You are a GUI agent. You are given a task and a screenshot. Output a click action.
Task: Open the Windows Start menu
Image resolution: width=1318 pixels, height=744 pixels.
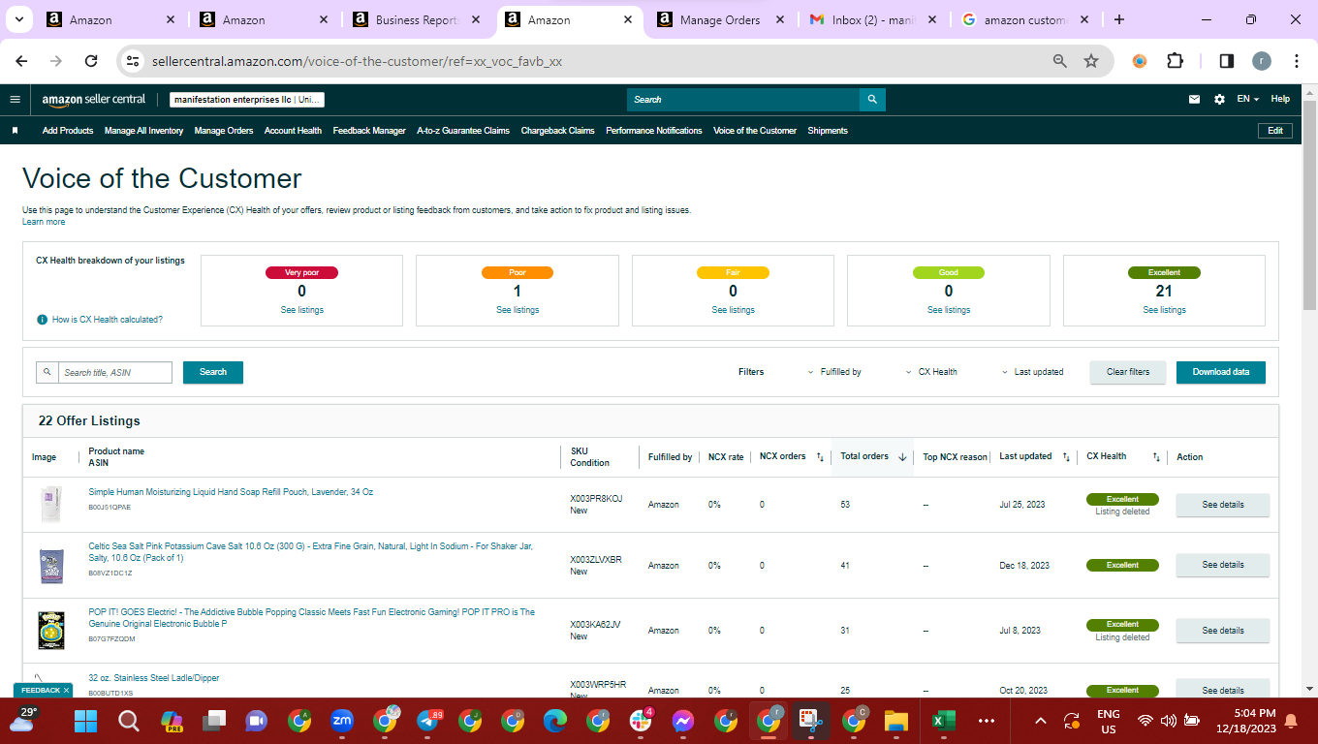[x=85, y=721]
